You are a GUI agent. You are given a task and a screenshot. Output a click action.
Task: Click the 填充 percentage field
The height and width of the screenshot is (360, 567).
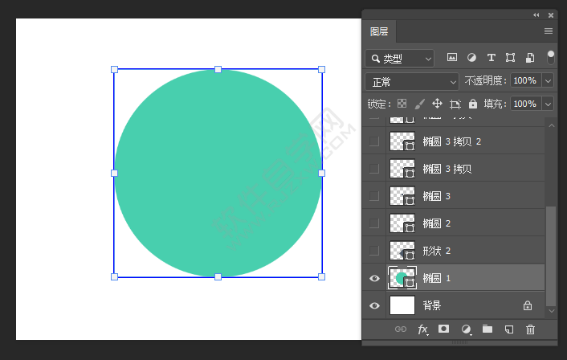coord(525,104)
